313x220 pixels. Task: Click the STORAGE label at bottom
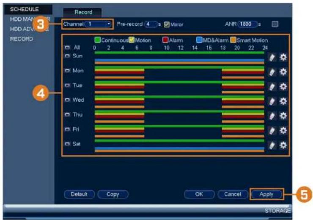[277, 211]
